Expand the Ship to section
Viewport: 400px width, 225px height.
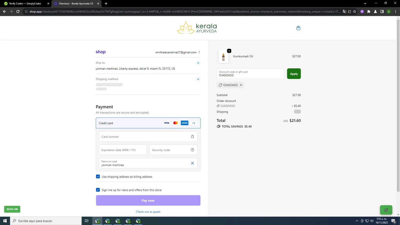pyautogui.click(x=198, y=63)
